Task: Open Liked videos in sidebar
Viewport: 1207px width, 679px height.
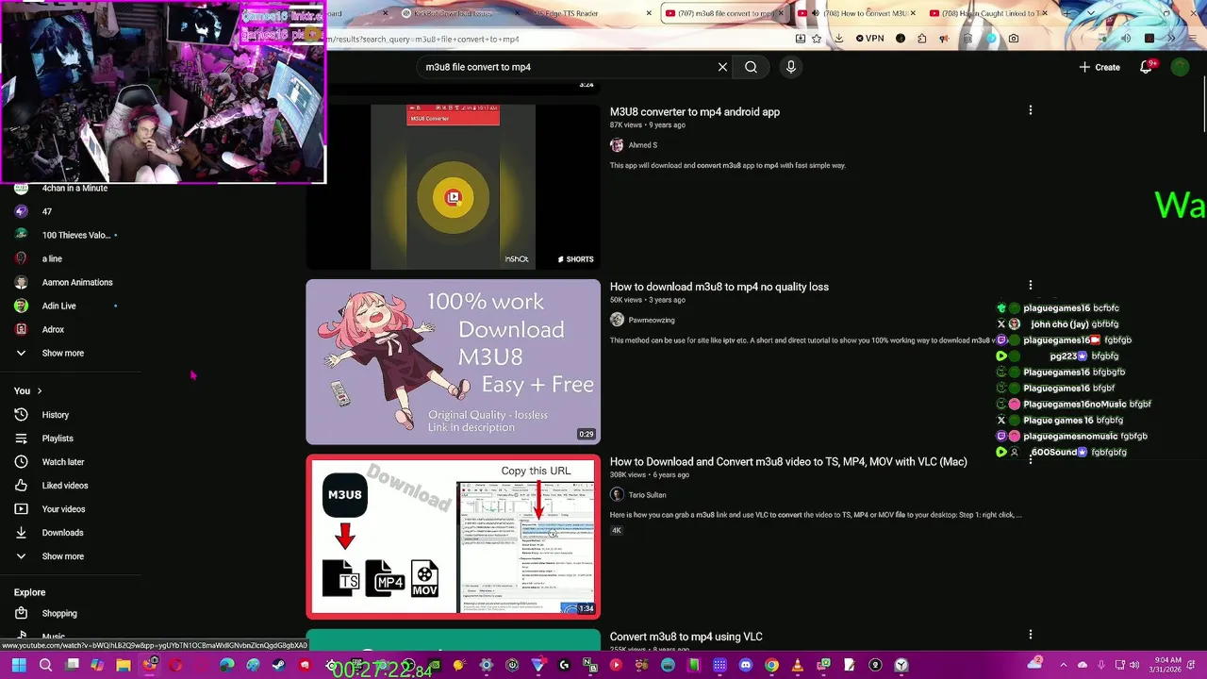Action: point(64,486)
